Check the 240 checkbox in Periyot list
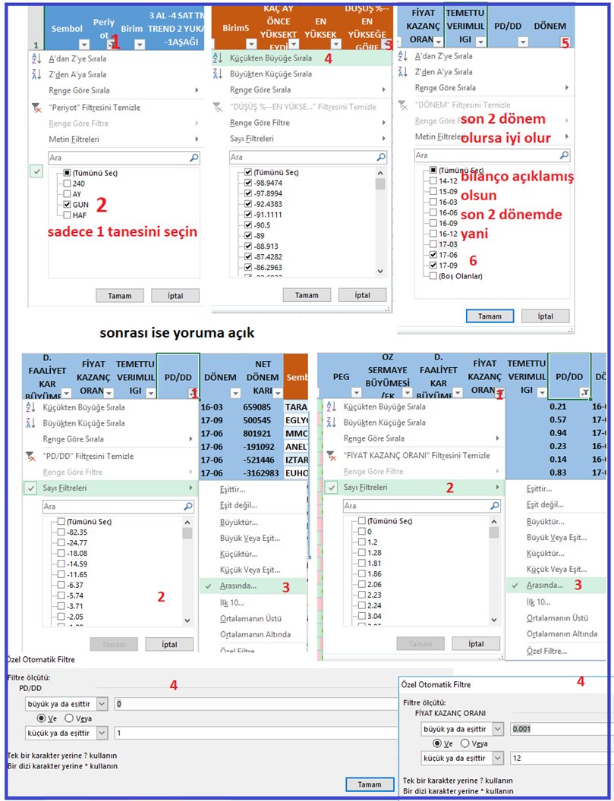 [67, 184]
